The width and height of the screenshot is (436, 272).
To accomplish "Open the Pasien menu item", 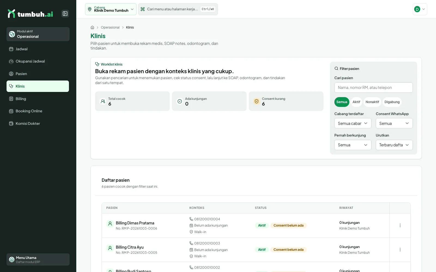I will (x=38, y=74).
